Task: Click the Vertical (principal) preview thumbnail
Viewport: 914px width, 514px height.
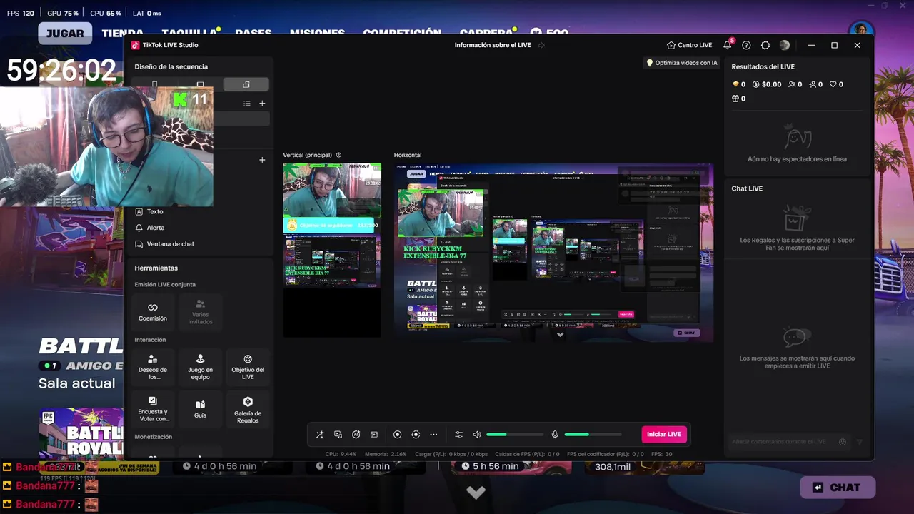Action: [332, 250]
